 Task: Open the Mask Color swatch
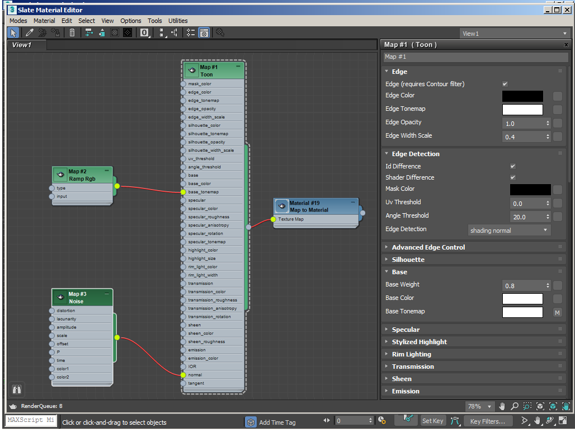pyautogui.click(x=530, y=190)
